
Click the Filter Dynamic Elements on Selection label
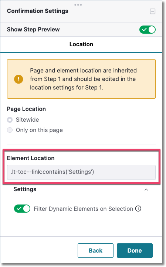[84, 209]
